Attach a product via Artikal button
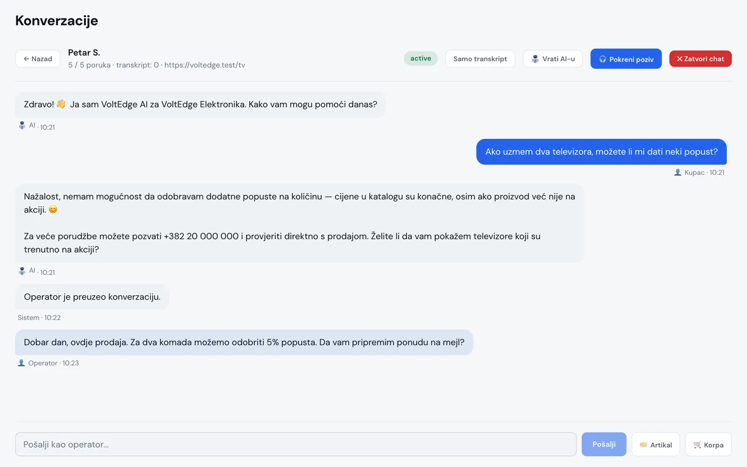This screenshot has height=467, width=747. (656, 444)
